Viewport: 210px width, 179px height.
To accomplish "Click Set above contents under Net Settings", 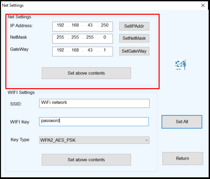I will (x=86, y=73).
